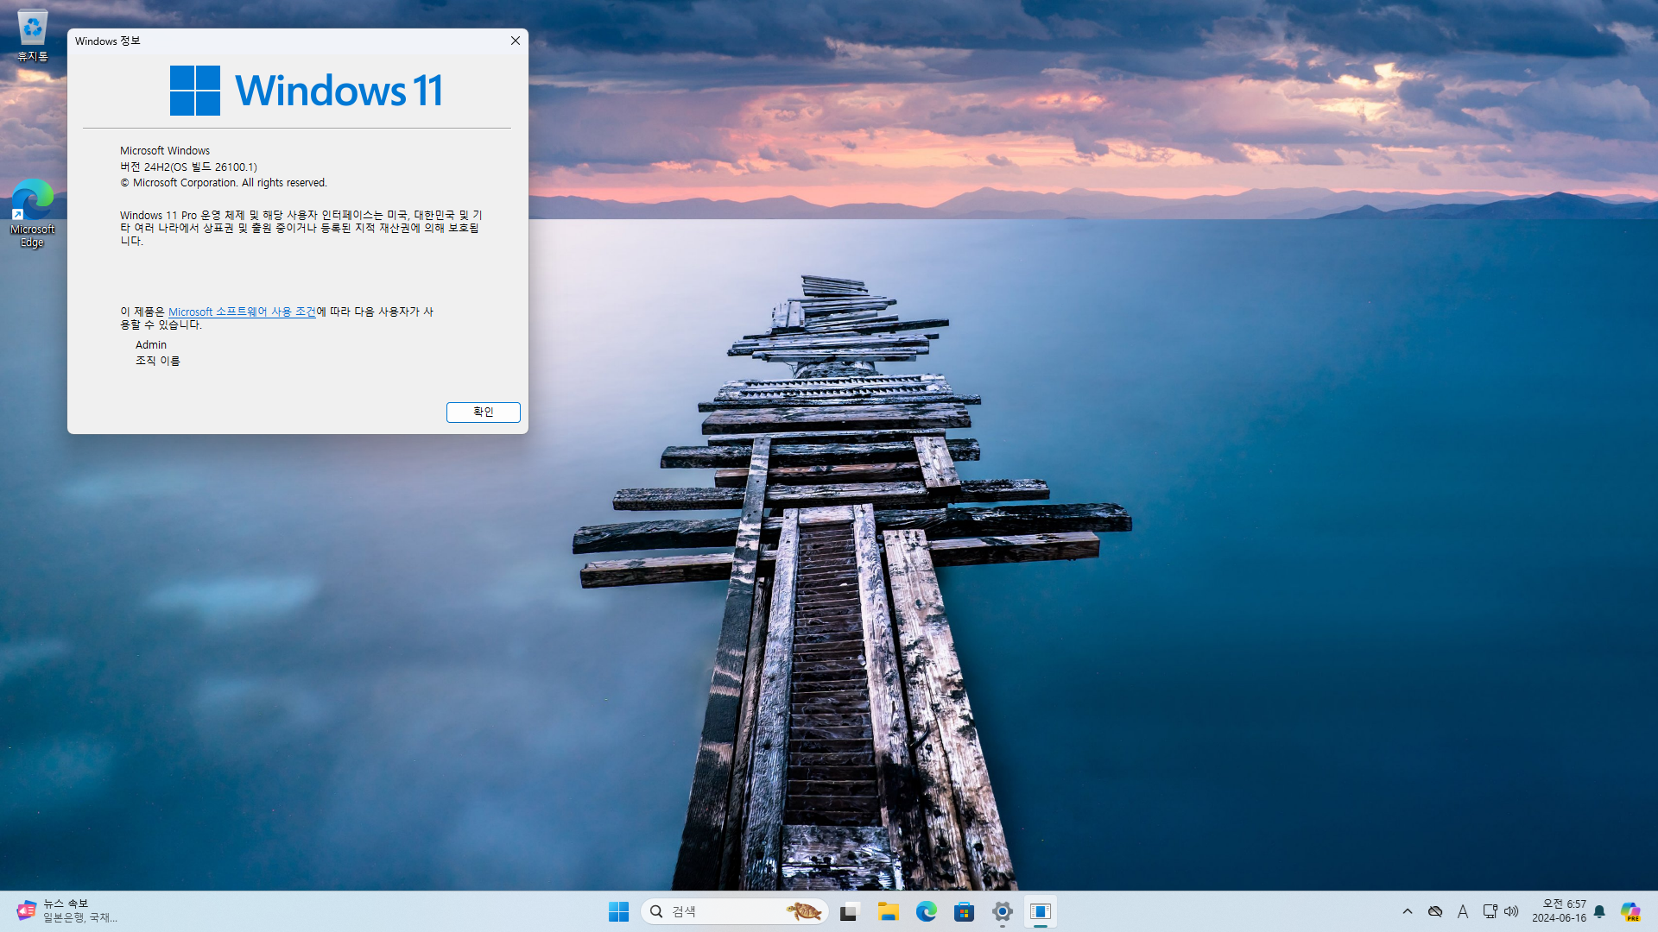
Task: Open network status from system tray
Action: click(1490, 911)
